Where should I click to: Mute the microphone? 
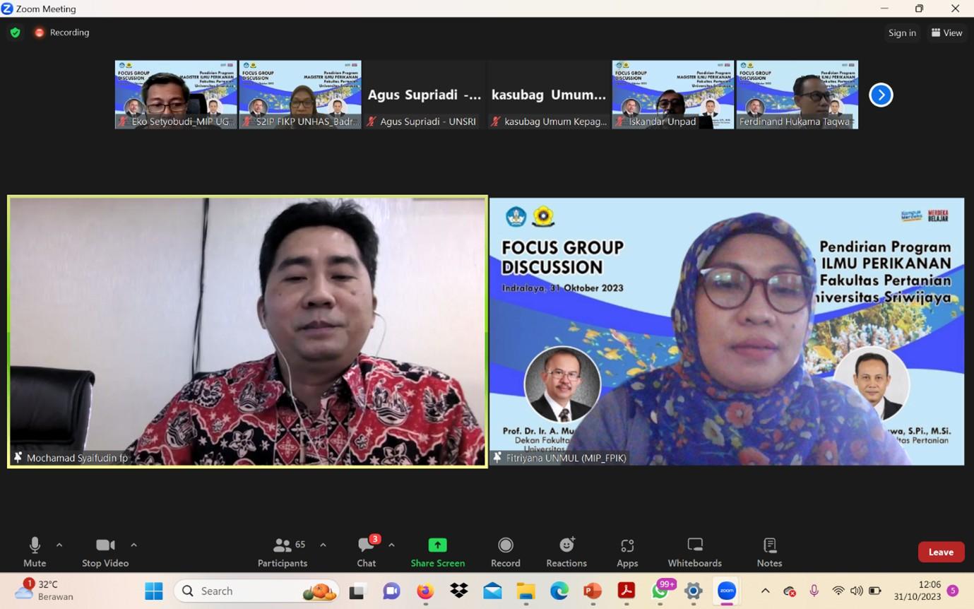click(35, 552)
